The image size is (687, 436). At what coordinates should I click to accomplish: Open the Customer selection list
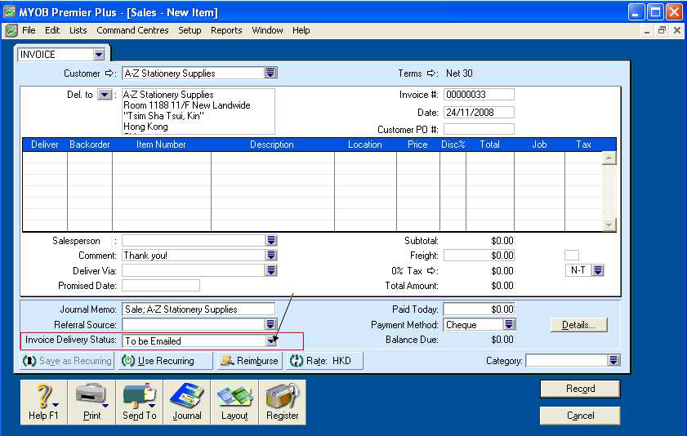[x=270, y=73]
